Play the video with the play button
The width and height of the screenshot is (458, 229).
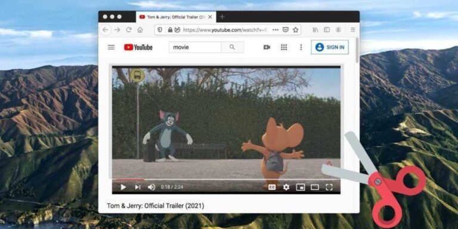click(123, 187)
